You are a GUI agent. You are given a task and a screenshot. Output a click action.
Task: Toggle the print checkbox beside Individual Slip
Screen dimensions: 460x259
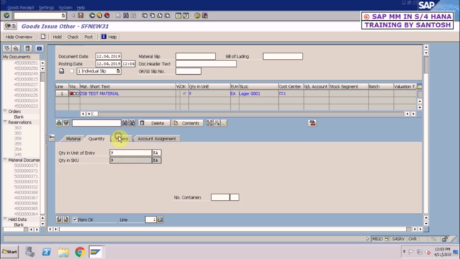[x=72, y=71]
